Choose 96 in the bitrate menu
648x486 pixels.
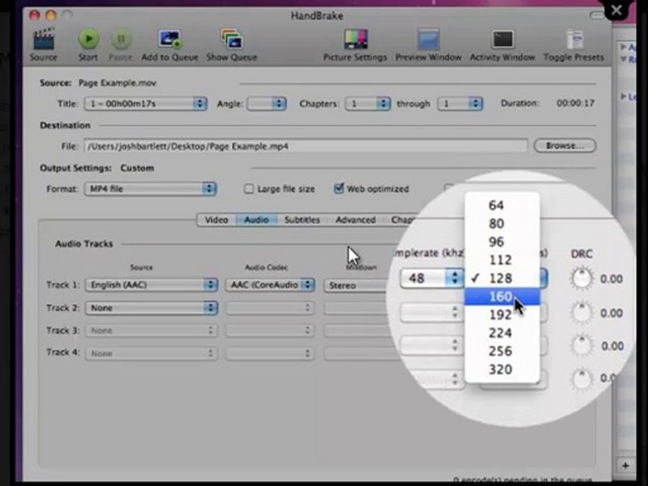[x=502, y=242]
